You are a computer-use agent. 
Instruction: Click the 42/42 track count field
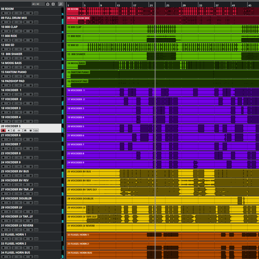click(35, 4)
